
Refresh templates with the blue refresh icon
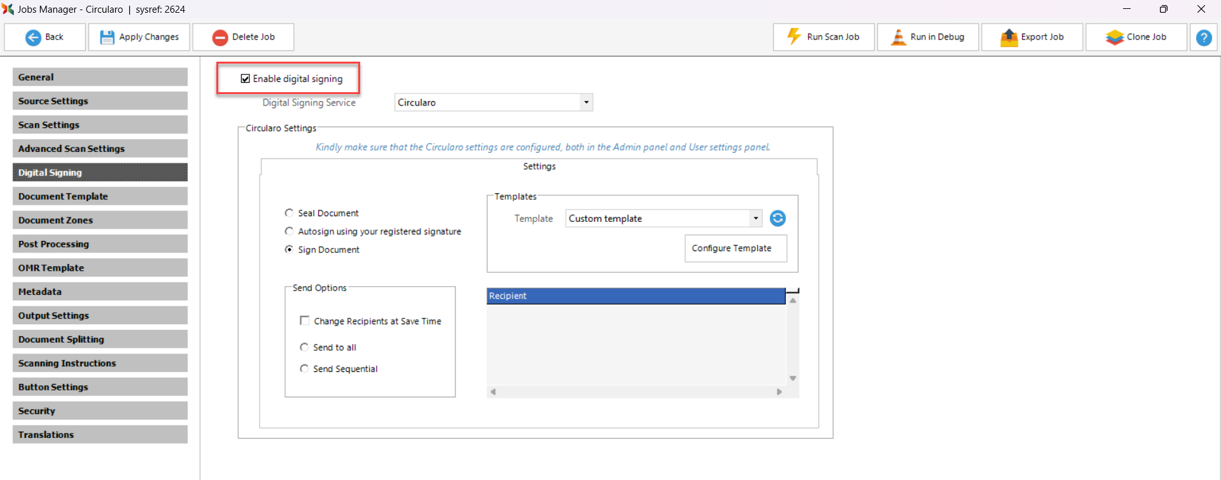point(778,219)
